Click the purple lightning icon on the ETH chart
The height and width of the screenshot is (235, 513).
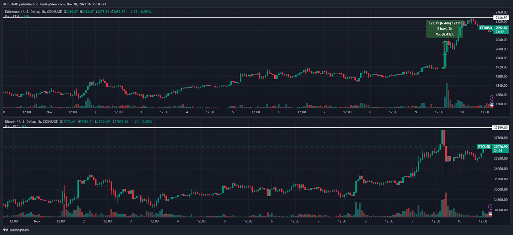(492, 97)
